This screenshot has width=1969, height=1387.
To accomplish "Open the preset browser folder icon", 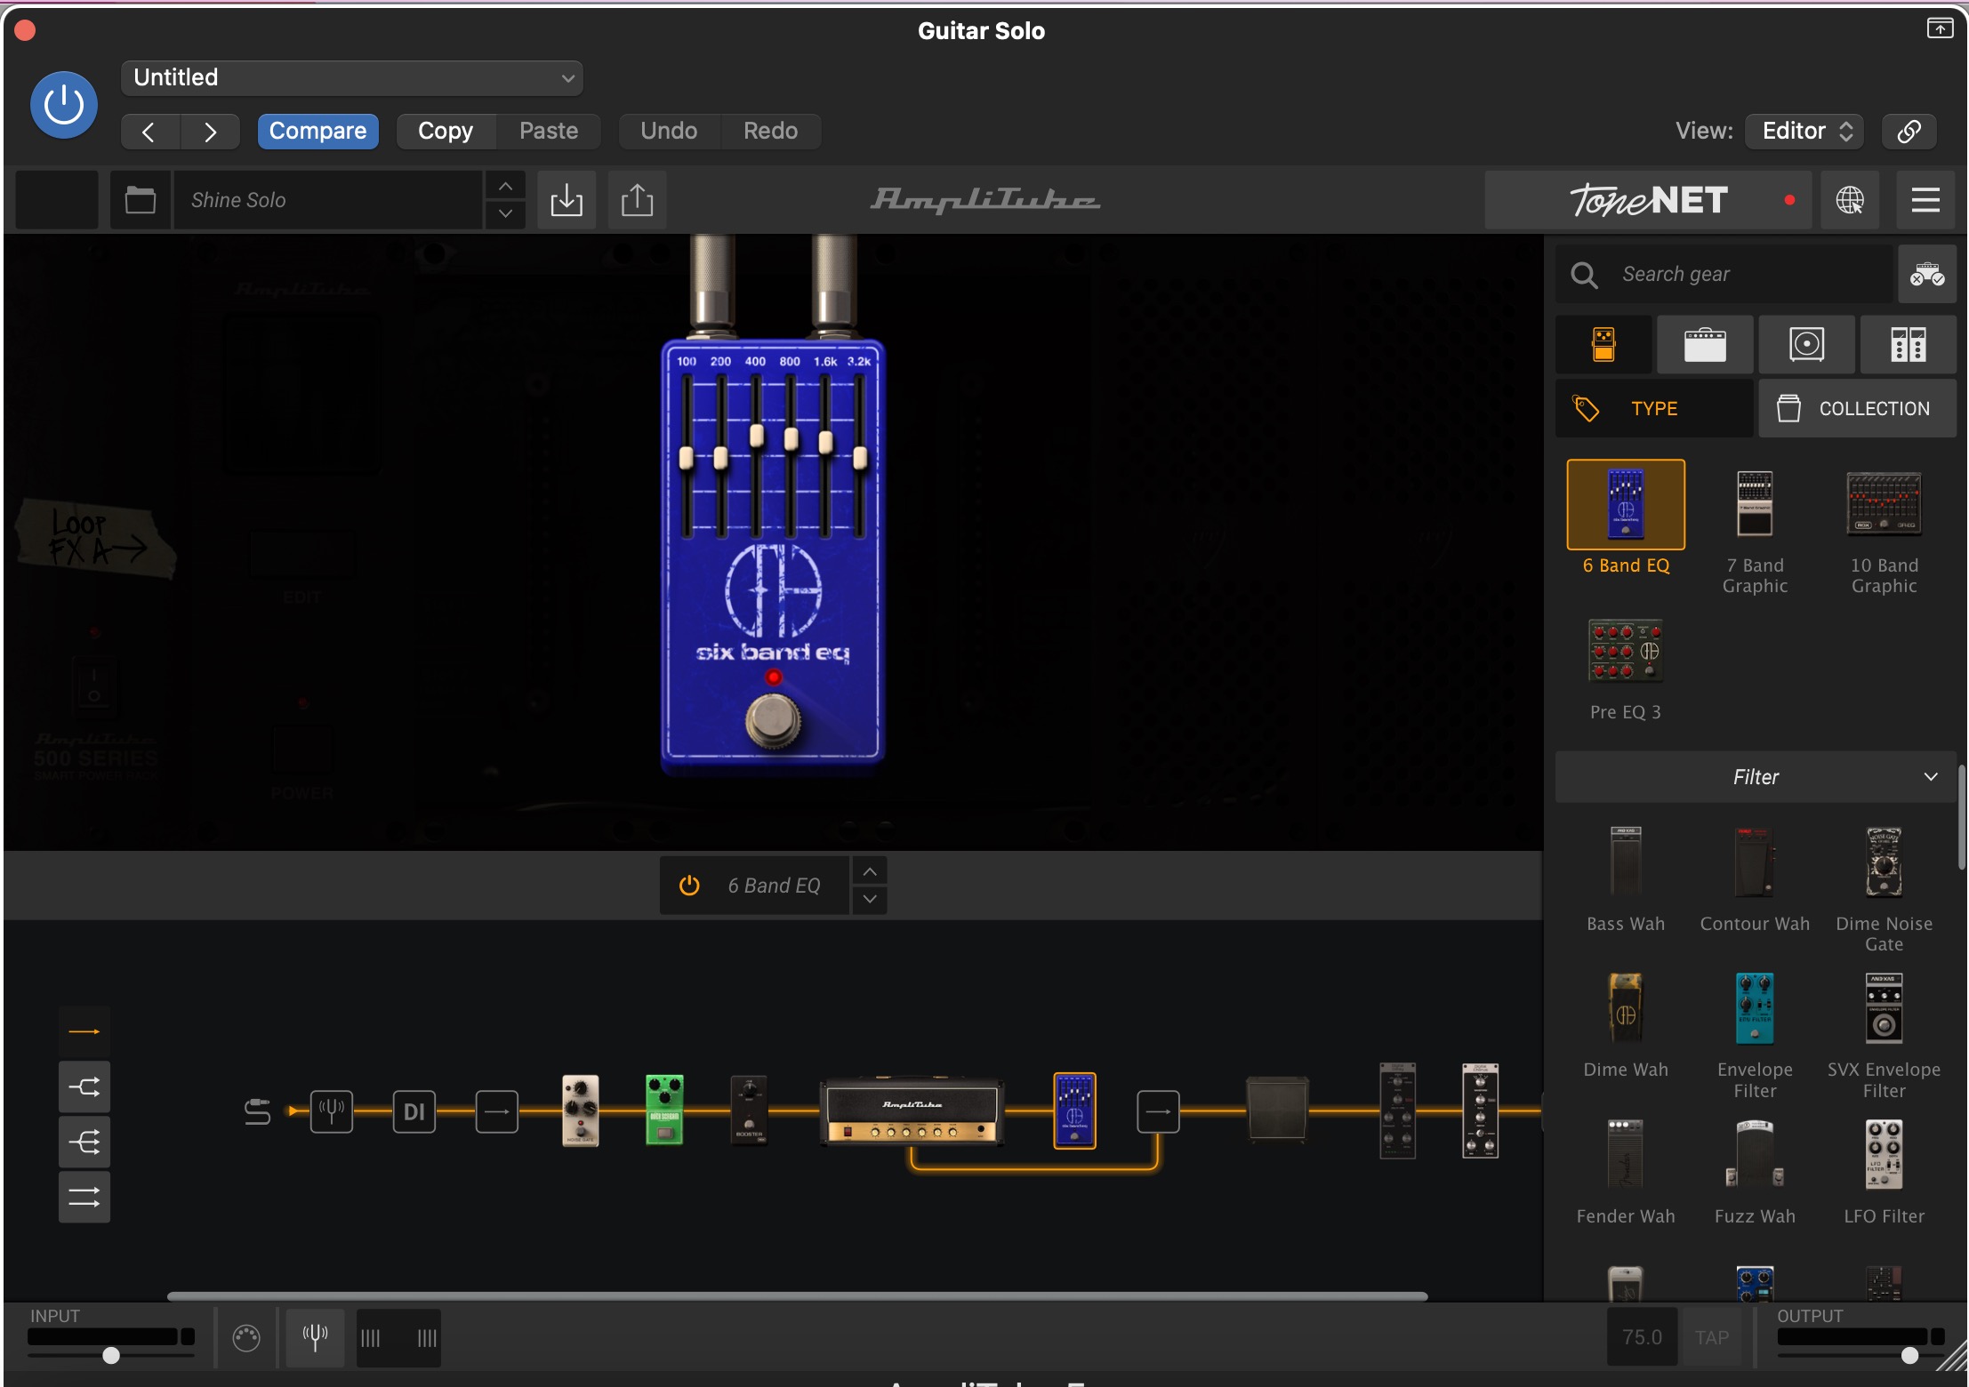I will [140, 200].
